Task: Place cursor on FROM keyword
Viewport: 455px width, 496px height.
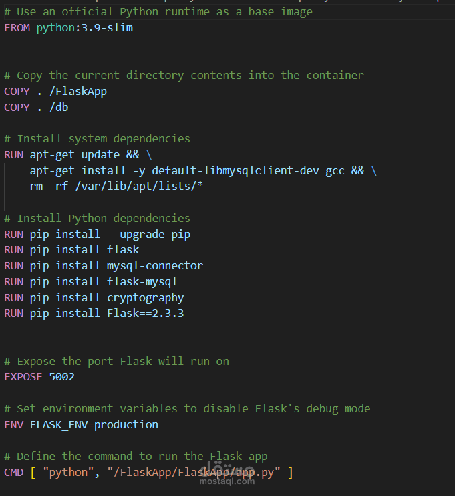Action: pos(17,28)
